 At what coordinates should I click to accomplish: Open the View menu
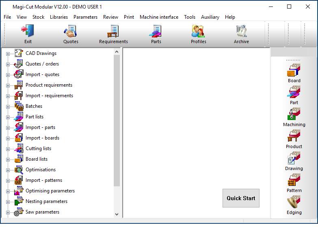[22, 17]
